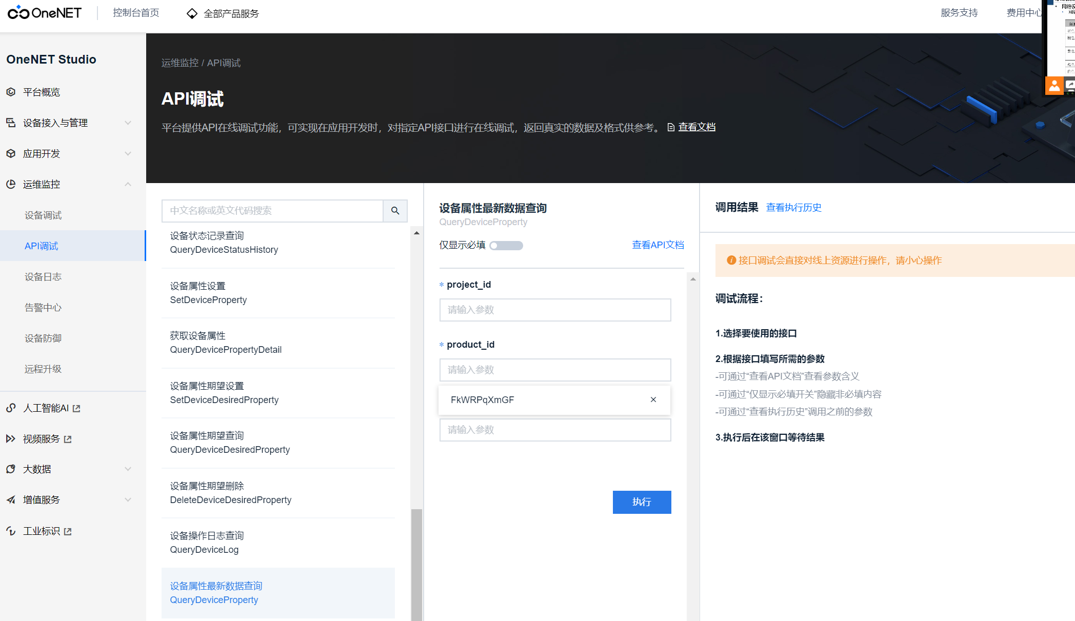Click the search magnifier icon
The width and height of the screenshot is (1075, 621).
tap(395, 211)
